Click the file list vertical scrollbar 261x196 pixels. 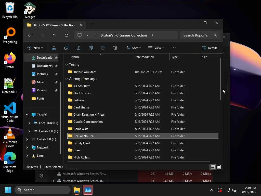click(x=221, y=79)
